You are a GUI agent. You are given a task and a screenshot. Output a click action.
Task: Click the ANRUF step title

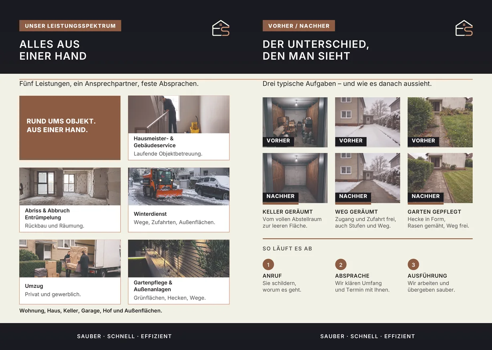tap(272, 276)
